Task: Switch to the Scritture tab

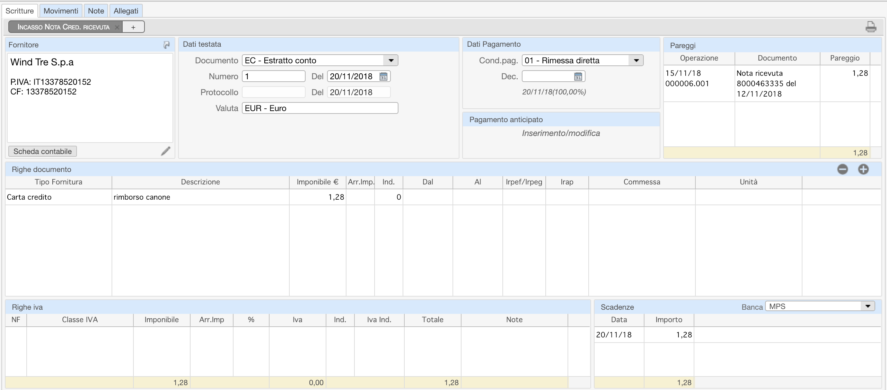Action: (20, 11)
